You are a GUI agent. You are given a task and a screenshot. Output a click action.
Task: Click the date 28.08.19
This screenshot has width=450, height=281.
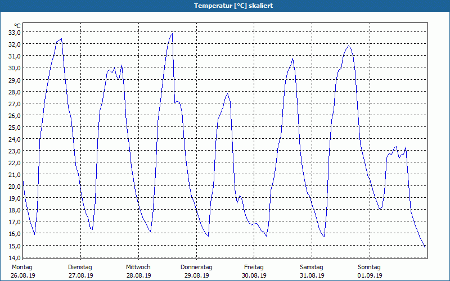[138, 275]
